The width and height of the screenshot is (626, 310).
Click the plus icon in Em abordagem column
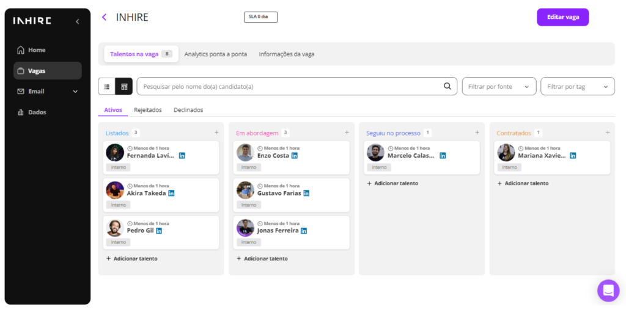coord(347,132)
